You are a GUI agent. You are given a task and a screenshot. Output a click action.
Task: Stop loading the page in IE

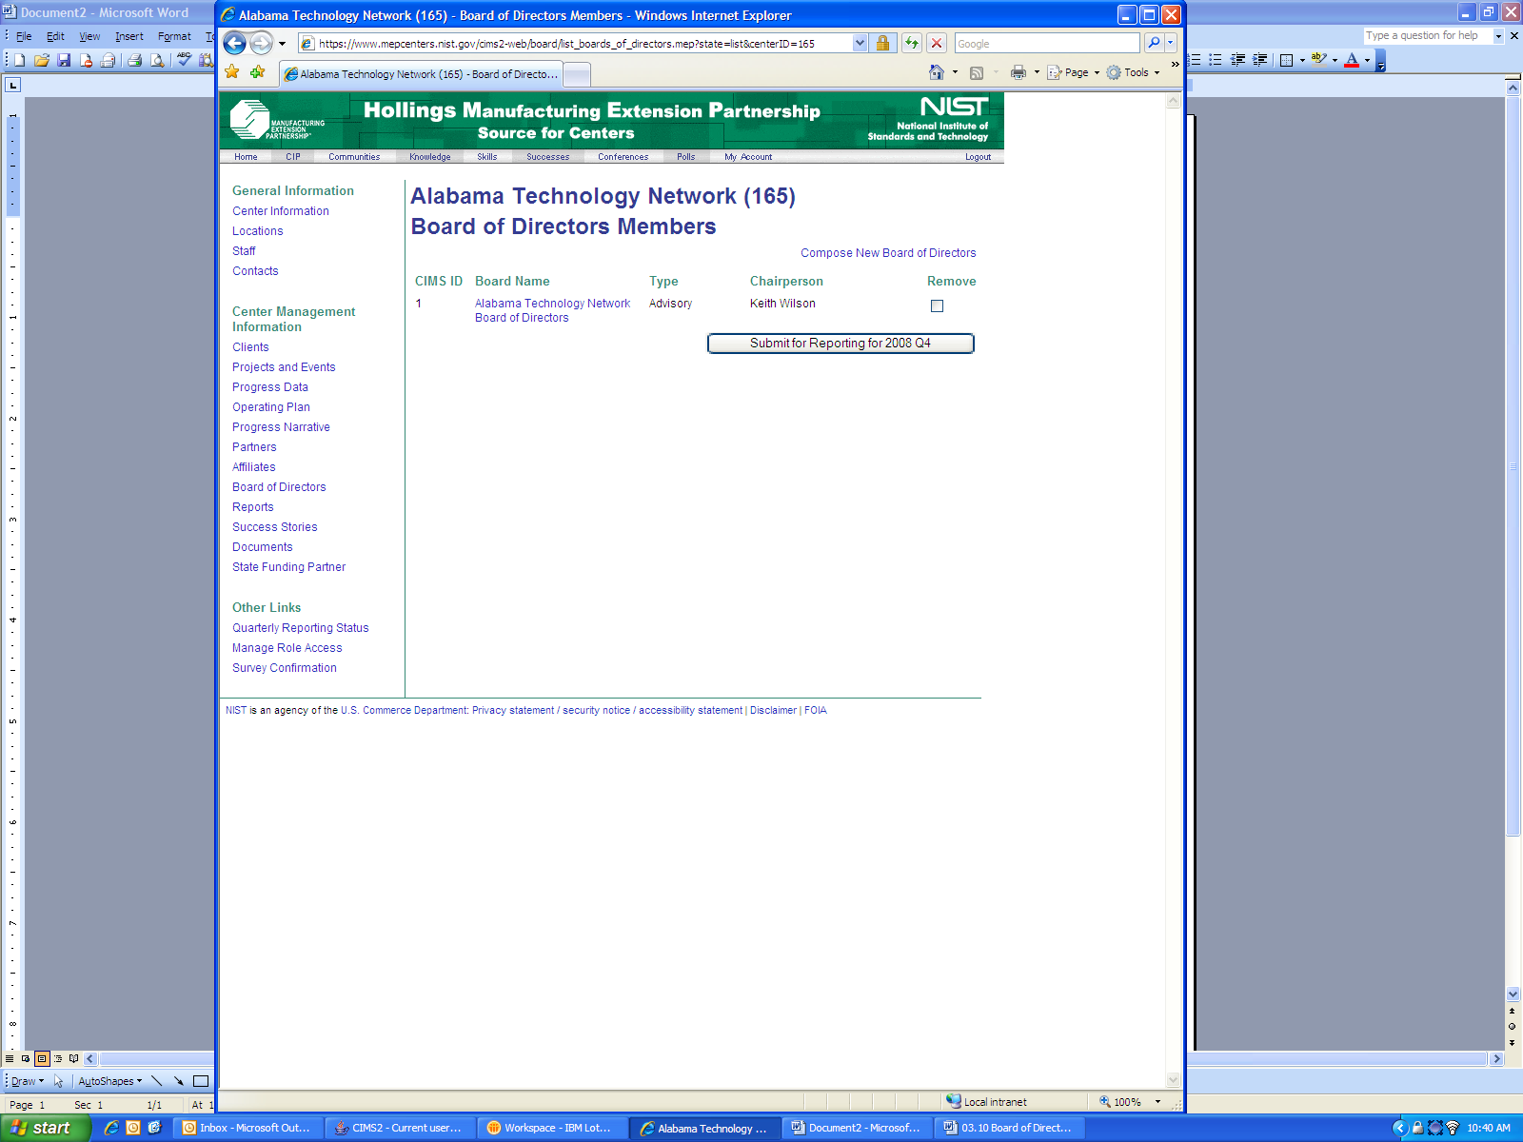[937, 43]
